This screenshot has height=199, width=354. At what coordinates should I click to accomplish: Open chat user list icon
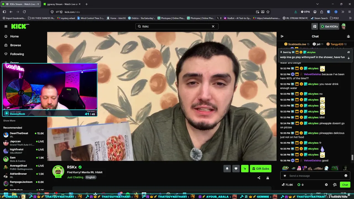point(348,36)
